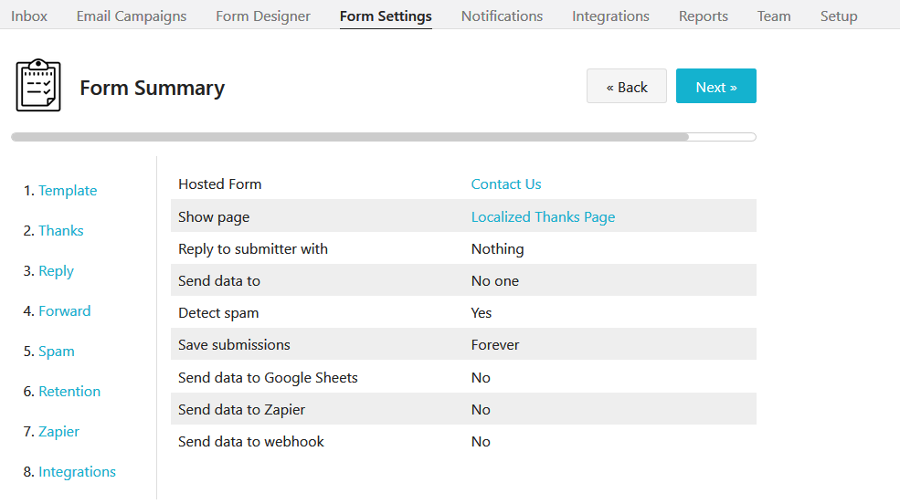This screenshot has width=900, height=504.
Task: Open the Template step link
Action: [x=68, y=191]
